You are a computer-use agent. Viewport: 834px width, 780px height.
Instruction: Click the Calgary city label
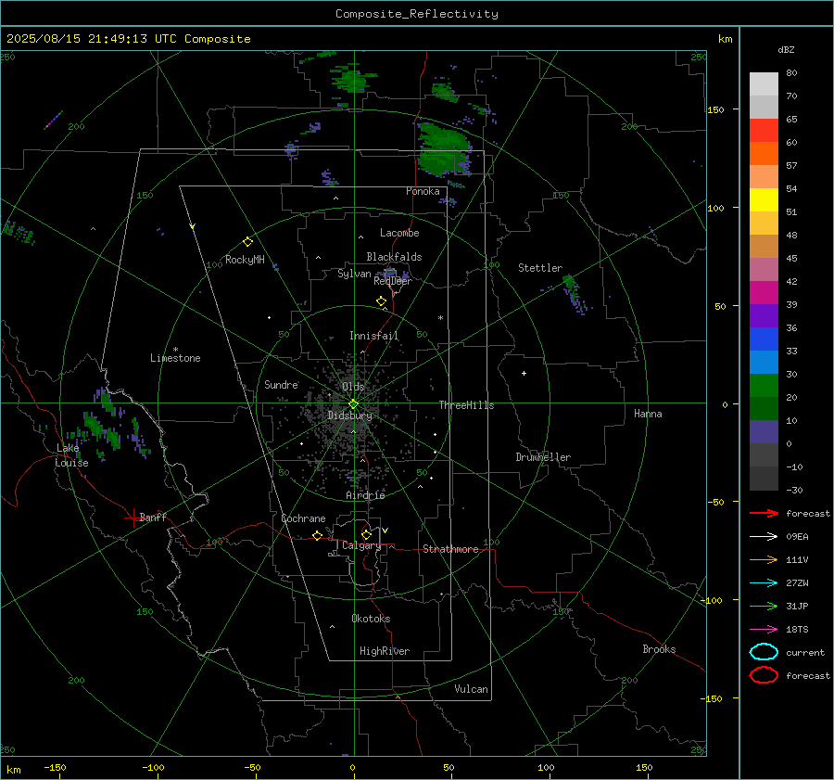[361, 545]
